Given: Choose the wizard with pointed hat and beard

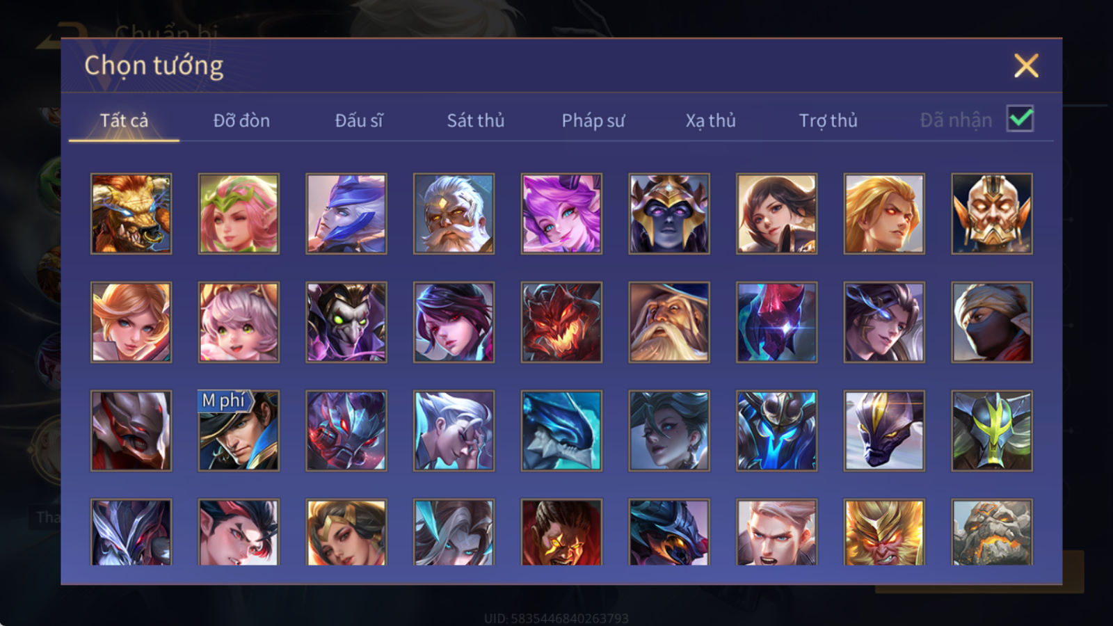Looking at the screenshot, I should click(669, 322).
